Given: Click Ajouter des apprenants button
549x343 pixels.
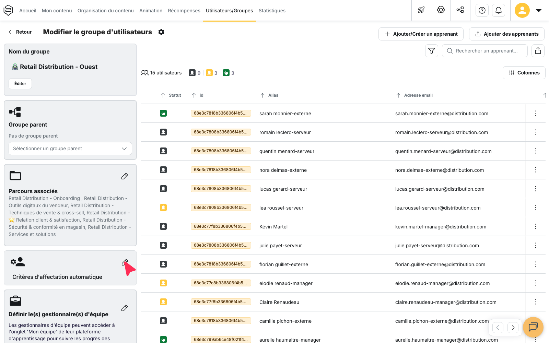Looking at the screenshot, I should coord(507,34).
